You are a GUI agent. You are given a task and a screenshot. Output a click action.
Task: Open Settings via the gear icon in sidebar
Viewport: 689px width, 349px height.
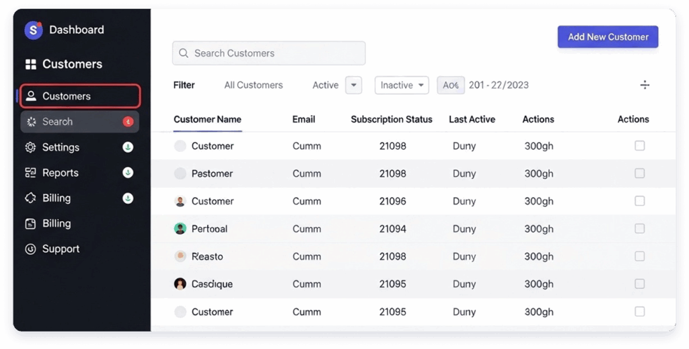[30, 147]
